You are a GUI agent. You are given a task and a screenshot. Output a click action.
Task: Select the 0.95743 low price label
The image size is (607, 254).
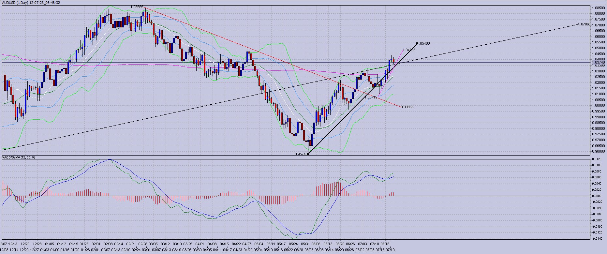coord(301,154)
